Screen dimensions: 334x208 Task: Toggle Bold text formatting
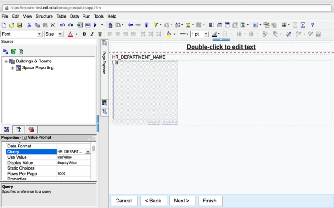(84, 34)
